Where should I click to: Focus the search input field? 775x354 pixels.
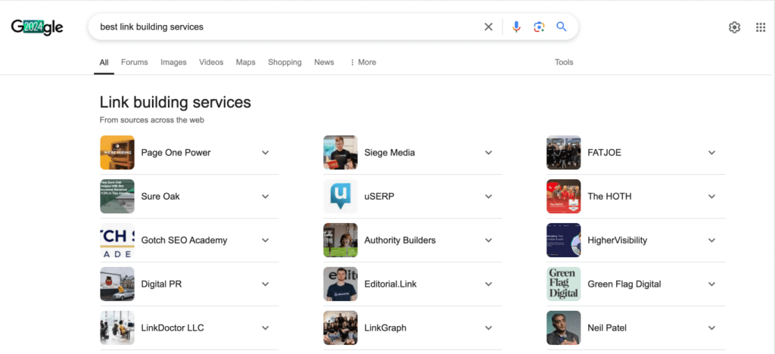(x=287, y=26)
